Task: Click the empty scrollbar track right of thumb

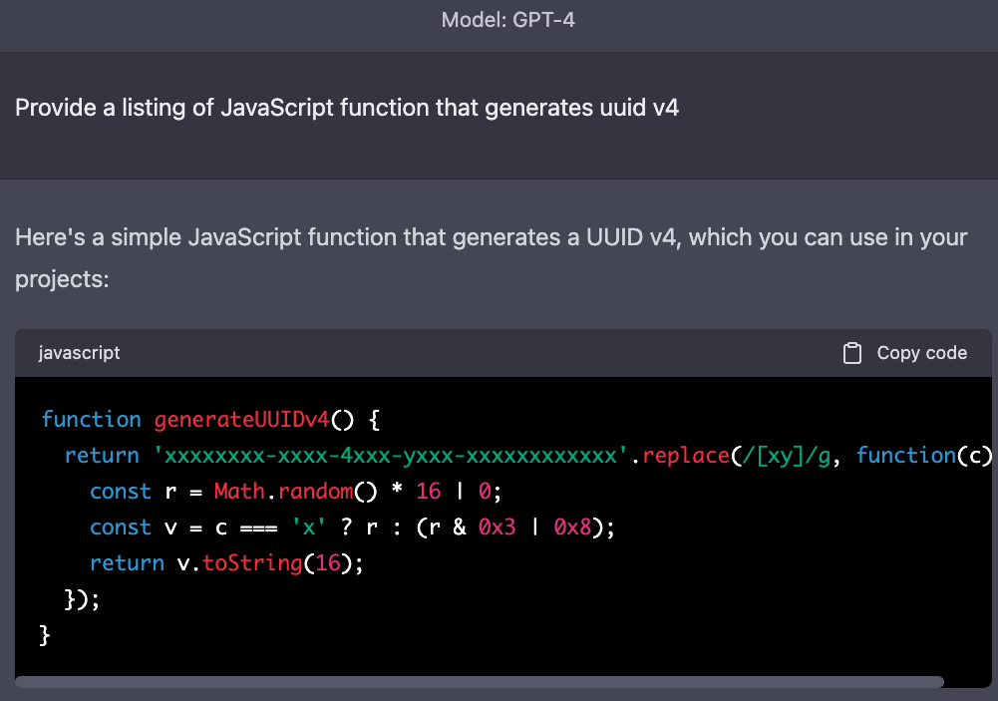Action: (x=965, y=682)
